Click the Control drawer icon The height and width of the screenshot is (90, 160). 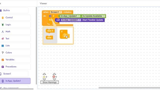click(3, 18)
